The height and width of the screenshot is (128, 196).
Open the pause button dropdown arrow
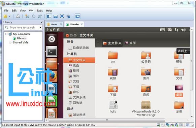pos(10,16)
